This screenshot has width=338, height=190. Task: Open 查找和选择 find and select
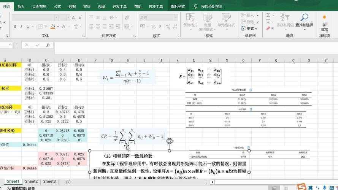[304, 22]
